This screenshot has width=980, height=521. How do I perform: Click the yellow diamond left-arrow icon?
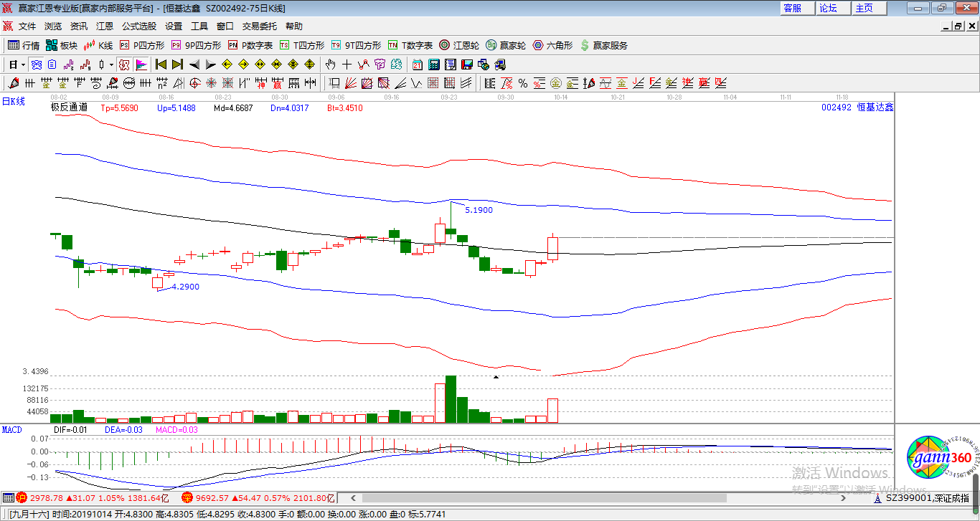(x=227, y=64)
